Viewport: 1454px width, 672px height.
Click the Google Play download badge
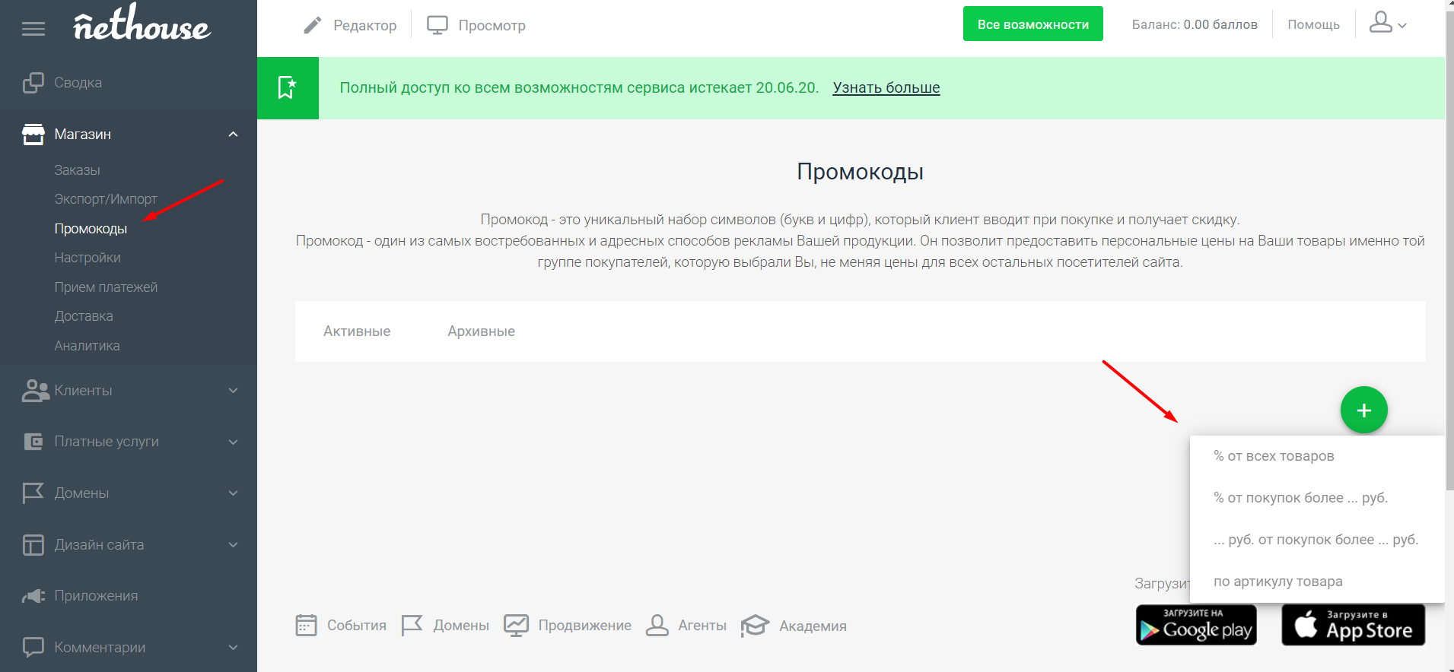[x=1196, y=625]
